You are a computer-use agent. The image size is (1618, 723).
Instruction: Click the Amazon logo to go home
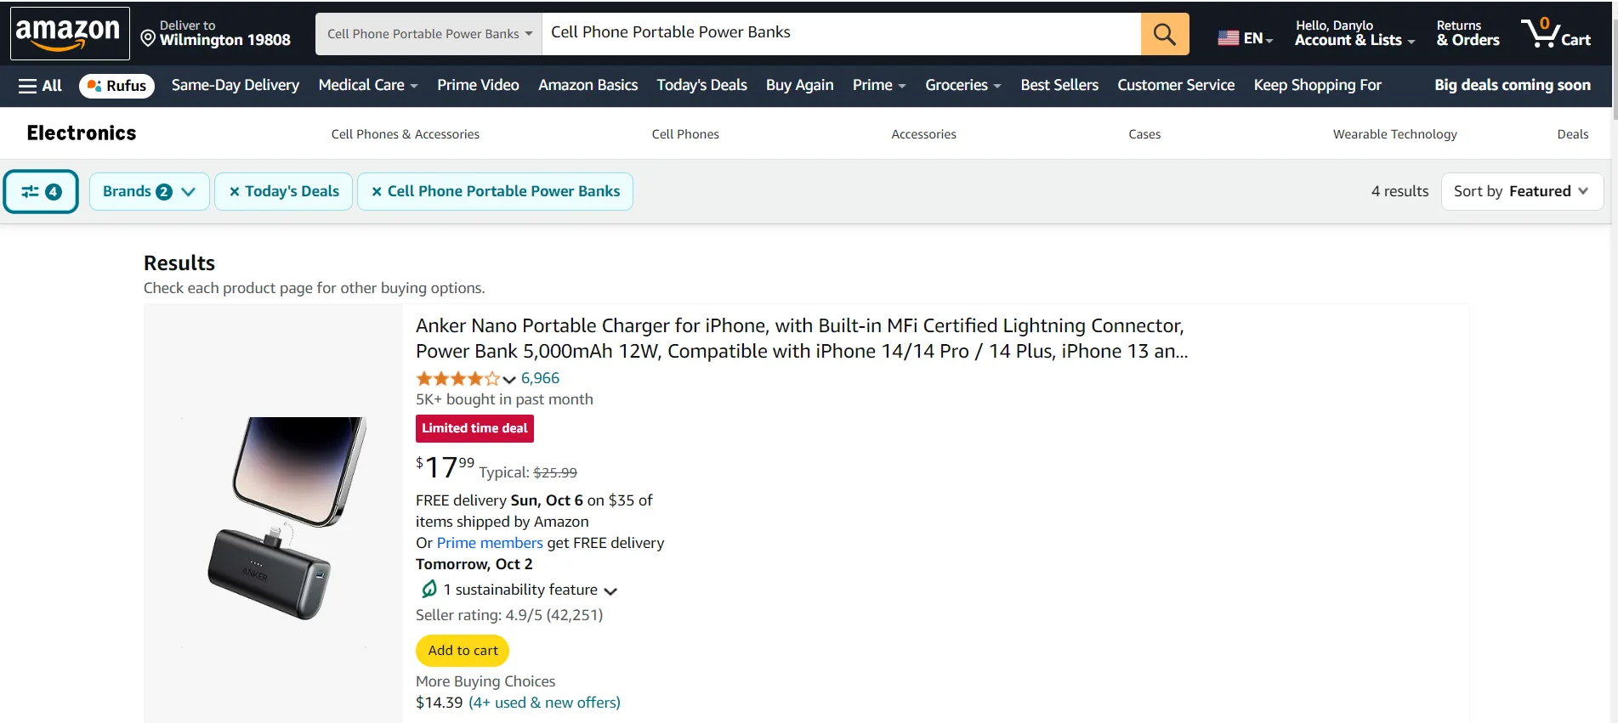click(x=70, y=33)
